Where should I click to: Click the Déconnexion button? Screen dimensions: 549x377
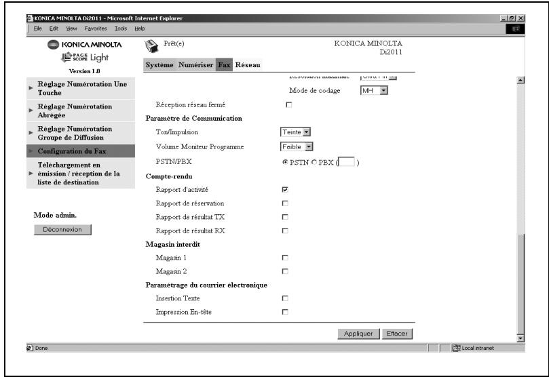62,230
